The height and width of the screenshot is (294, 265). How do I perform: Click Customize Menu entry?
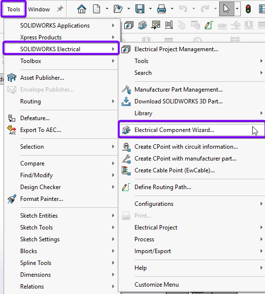pos(192,285)
